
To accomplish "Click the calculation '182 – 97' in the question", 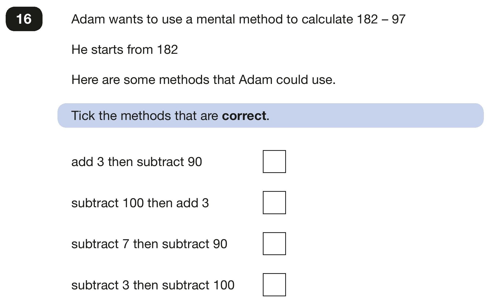I will click(381, 19).
